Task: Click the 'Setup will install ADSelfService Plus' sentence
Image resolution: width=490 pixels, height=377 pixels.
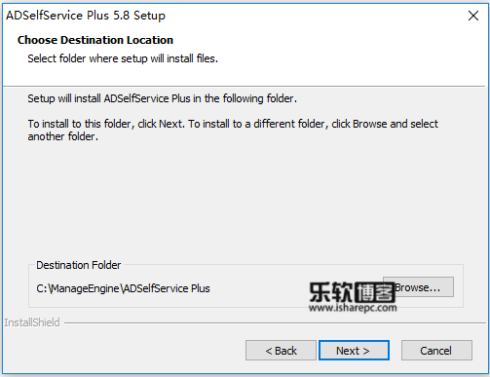Action: click(162, 98)
